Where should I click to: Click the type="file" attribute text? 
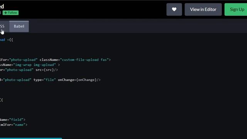[x=45, y=80]
